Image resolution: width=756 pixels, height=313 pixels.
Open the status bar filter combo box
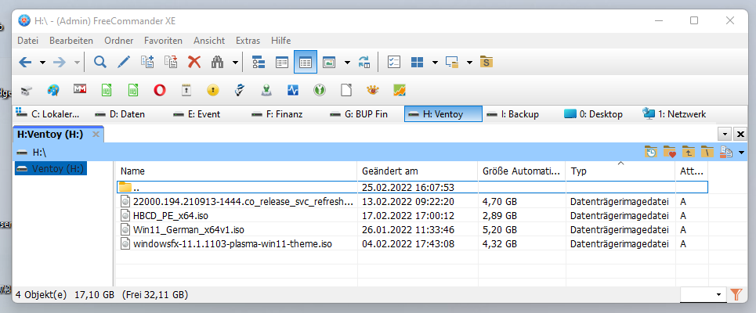click(703, 294)
